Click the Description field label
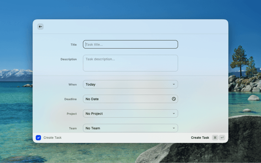Viewport: 261px width, 163px height. (69, 59)
